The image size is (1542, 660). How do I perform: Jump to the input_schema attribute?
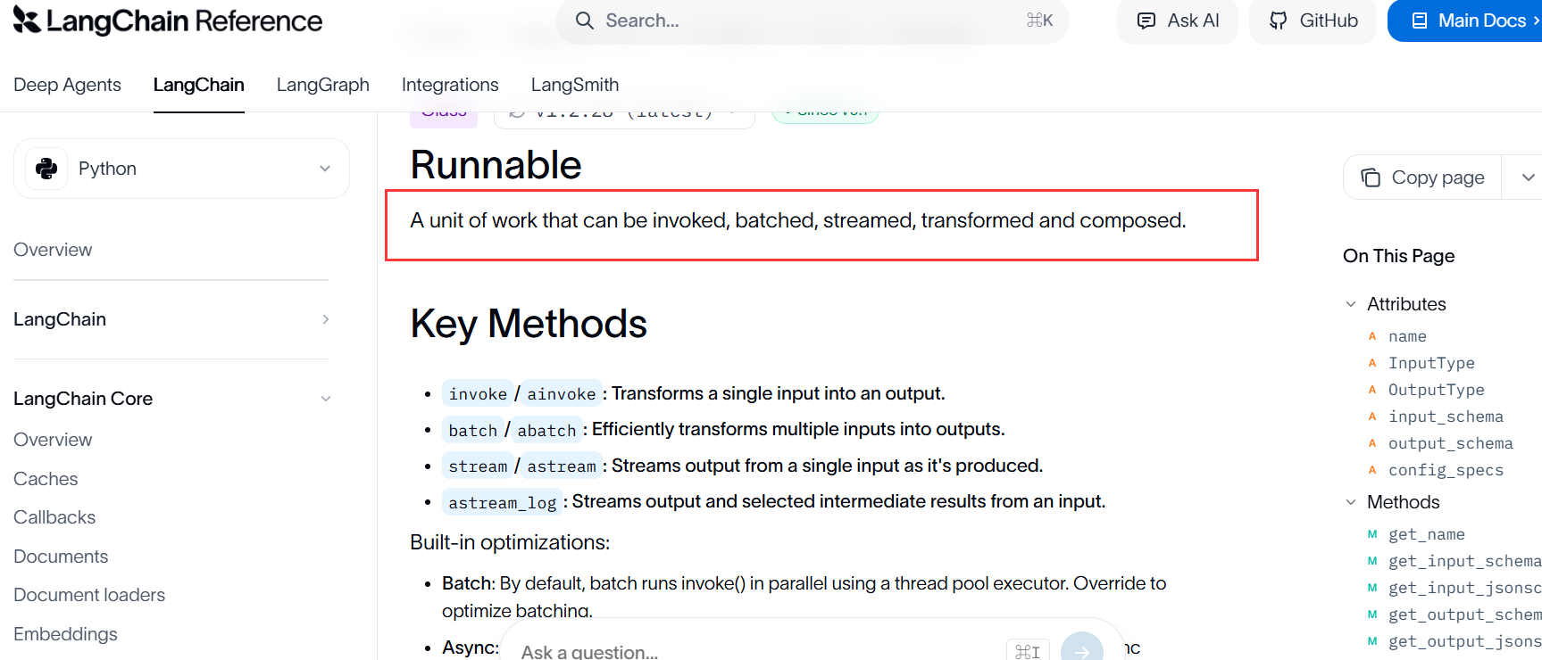pos(1446,417)
